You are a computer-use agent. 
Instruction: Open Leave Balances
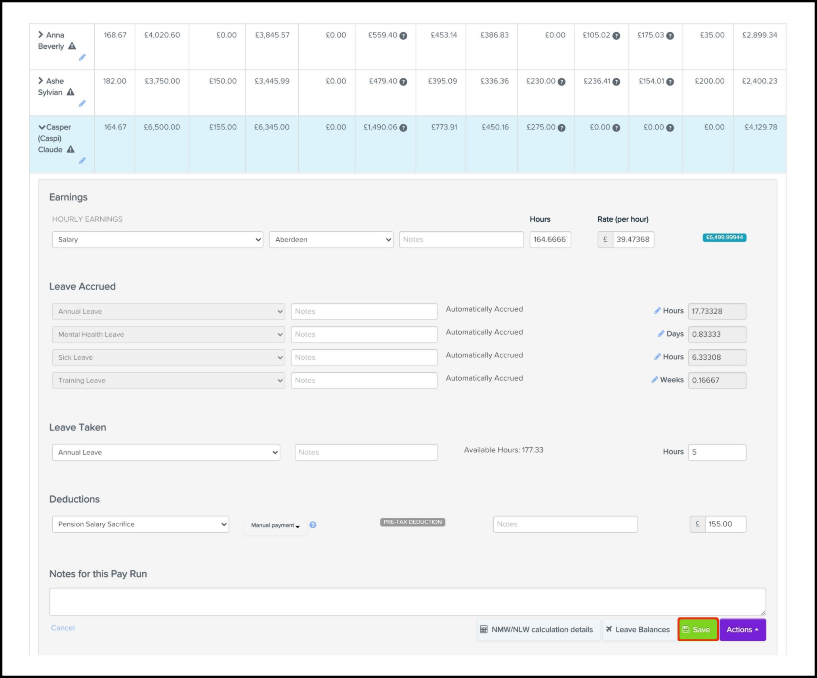tap(638, 629)
